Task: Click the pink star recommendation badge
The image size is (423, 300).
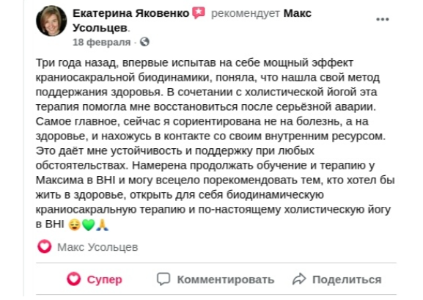Action: 199,12
